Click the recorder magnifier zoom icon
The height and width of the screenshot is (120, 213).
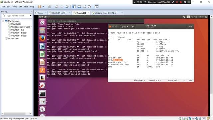[141, 2]
